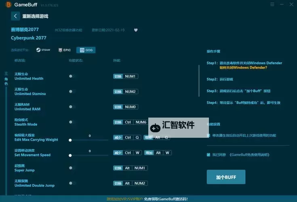Screen dimensions: 297x202
Task: Click the Step2 运行游戏 text
Action: 220,79
